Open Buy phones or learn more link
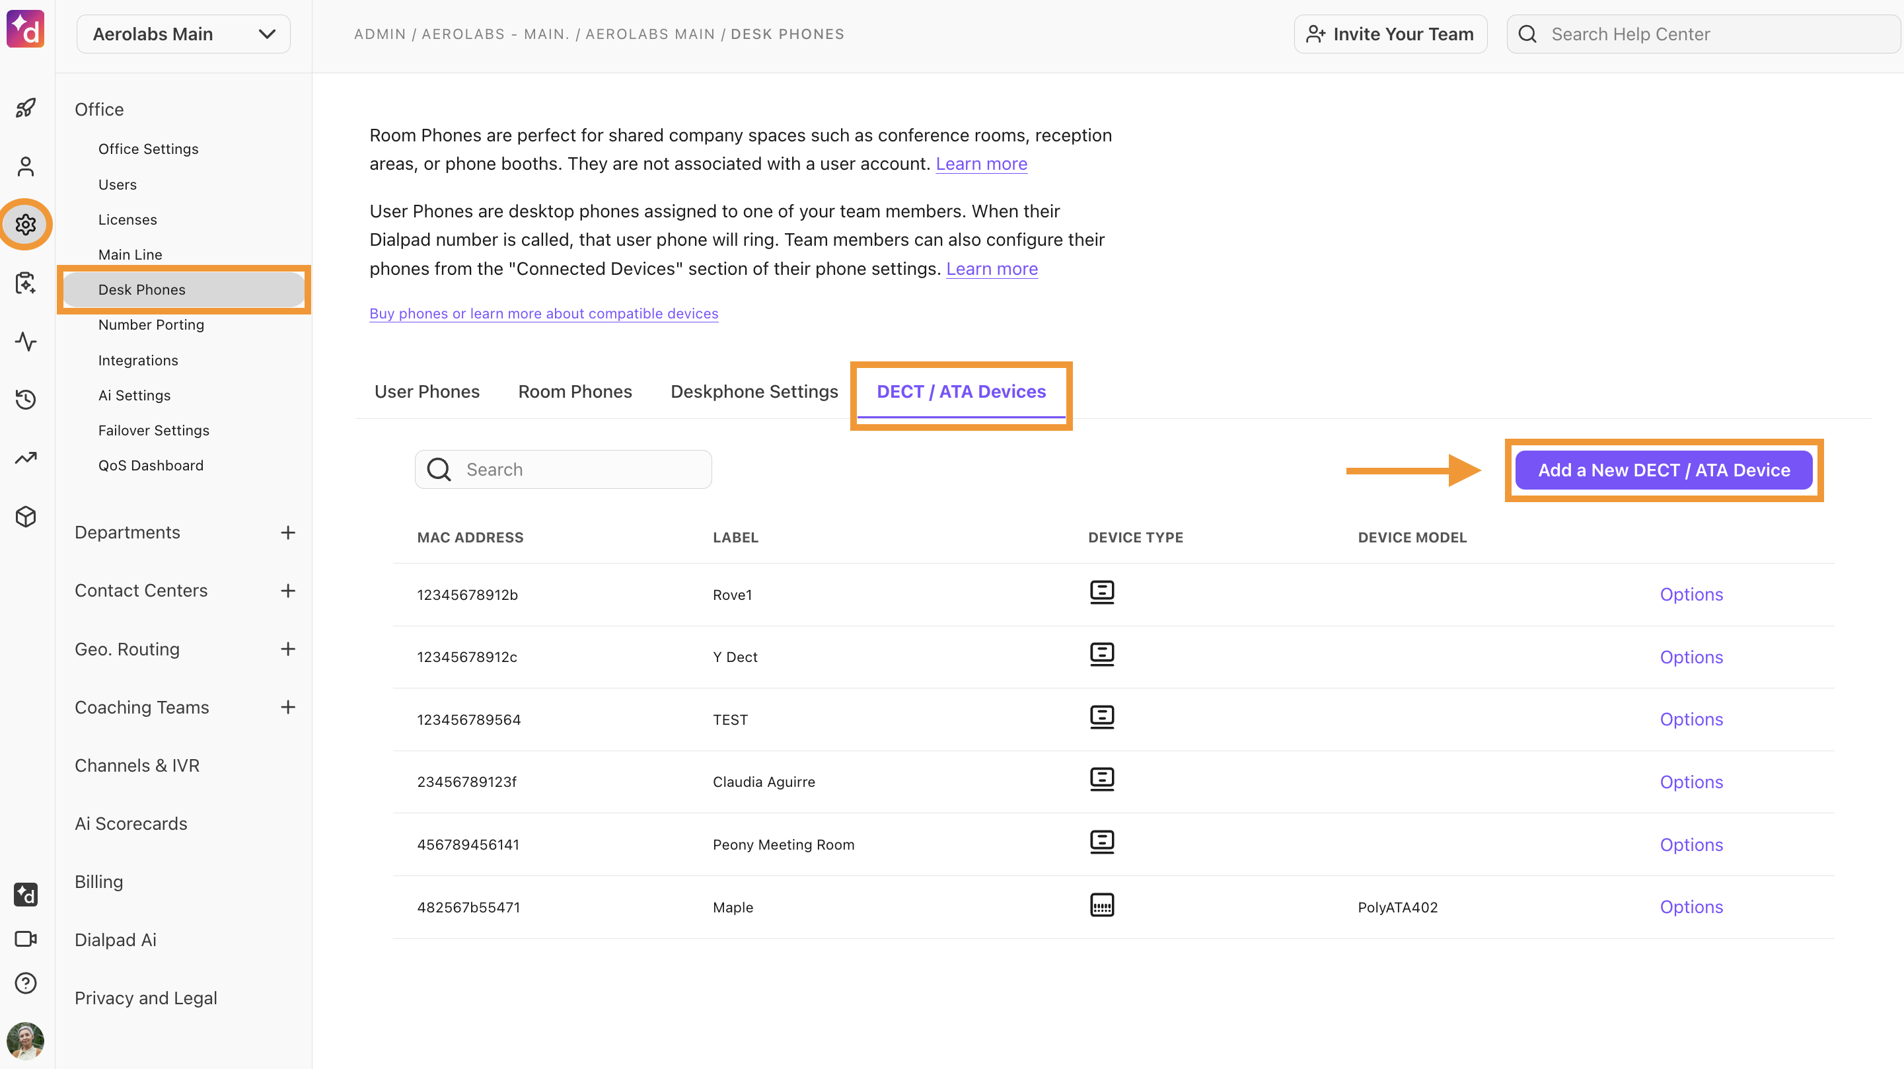Screen dimensions: 1904x1069 [x=544, y=313]
